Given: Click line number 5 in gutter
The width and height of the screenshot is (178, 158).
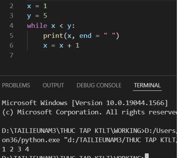Looking at the screenshot, I should pyautogui.click(x=12, y=36).
